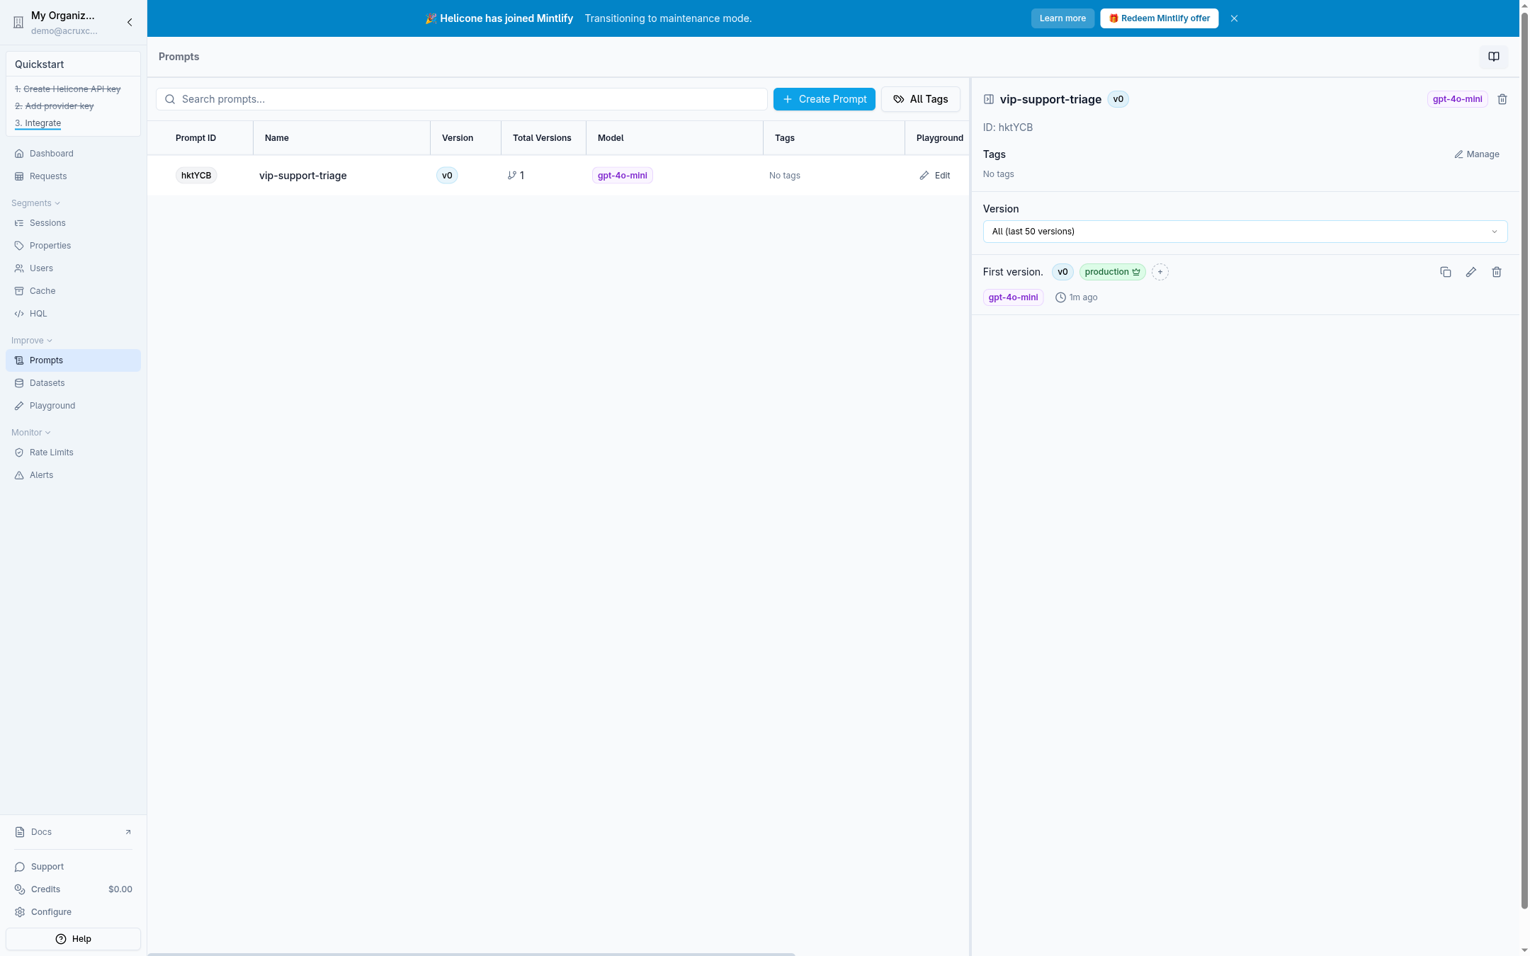Open Requests page
This screenshot has height=956, width=1530.
[x=73, y=176]
